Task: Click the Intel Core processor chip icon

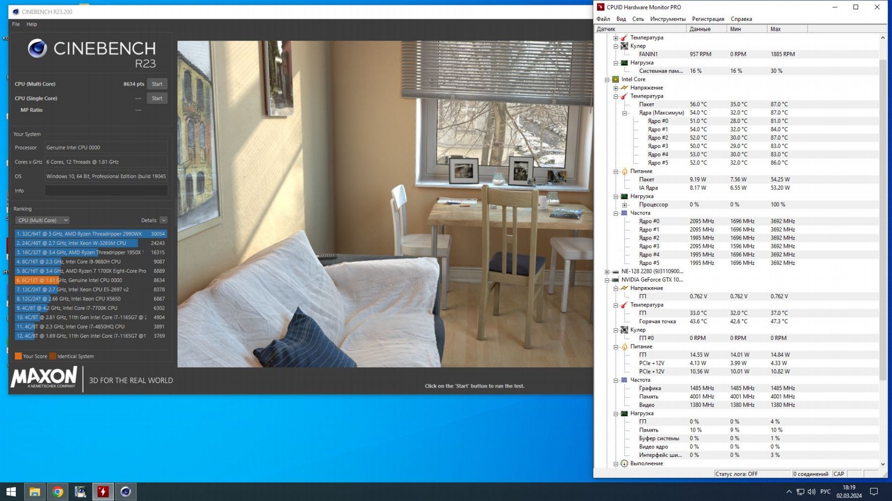Action: click(615, 79)
